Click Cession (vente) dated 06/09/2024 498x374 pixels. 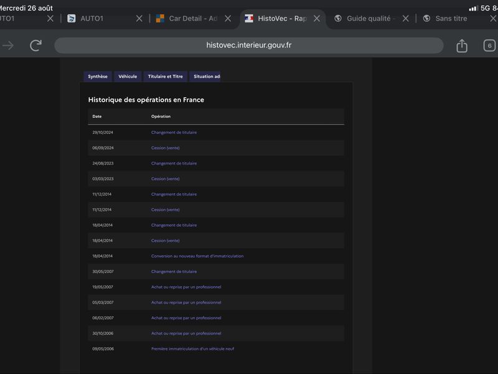(x=165, y=148)
